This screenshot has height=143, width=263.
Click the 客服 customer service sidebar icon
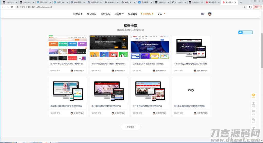(x=253, y=104)
